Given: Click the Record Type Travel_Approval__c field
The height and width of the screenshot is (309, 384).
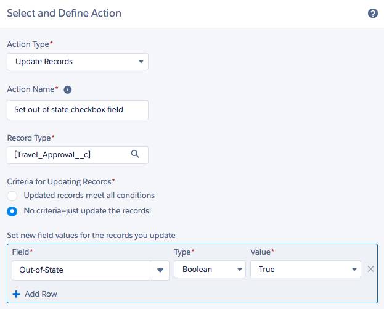Looking at the screenshot, I should (x=78, y=155).
